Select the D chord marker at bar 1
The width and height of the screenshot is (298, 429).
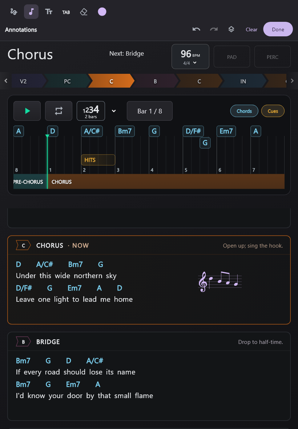coord(52,131)
